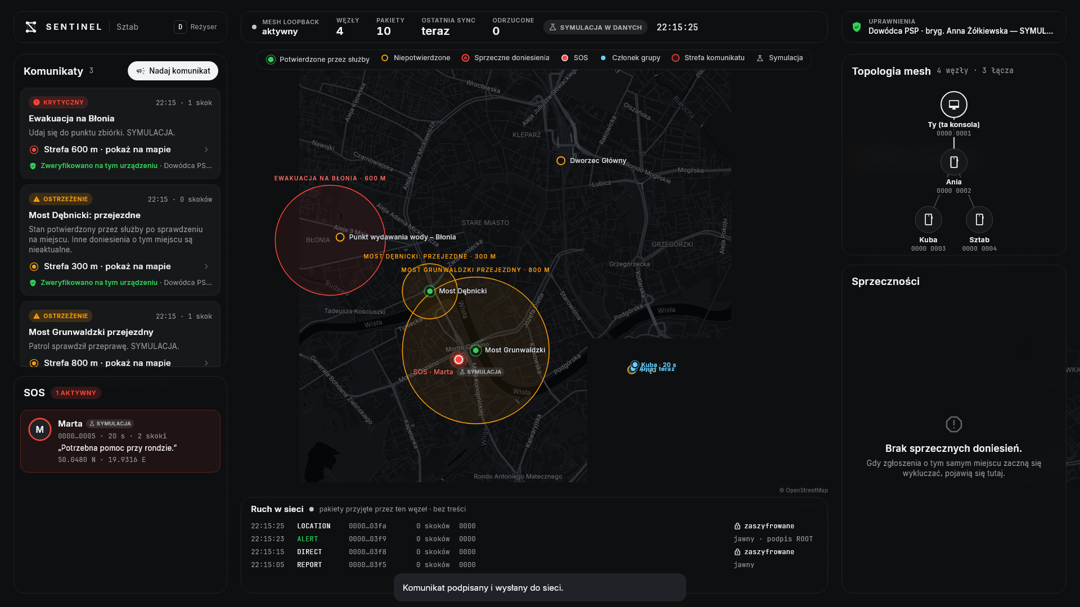Click Nadaj komunikat button
Viewport: 1080px width, 607px height.
pos(173,71)
